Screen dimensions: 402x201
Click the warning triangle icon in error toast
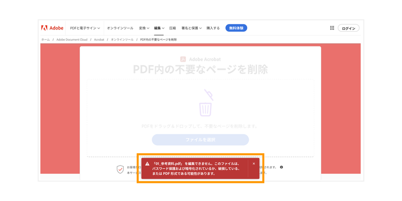tap(147, 163)
